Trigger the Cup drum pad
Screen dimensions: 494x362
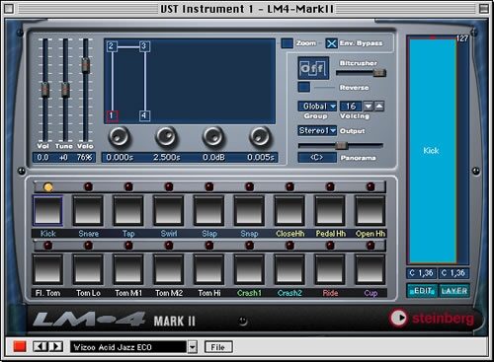point(370,269)
